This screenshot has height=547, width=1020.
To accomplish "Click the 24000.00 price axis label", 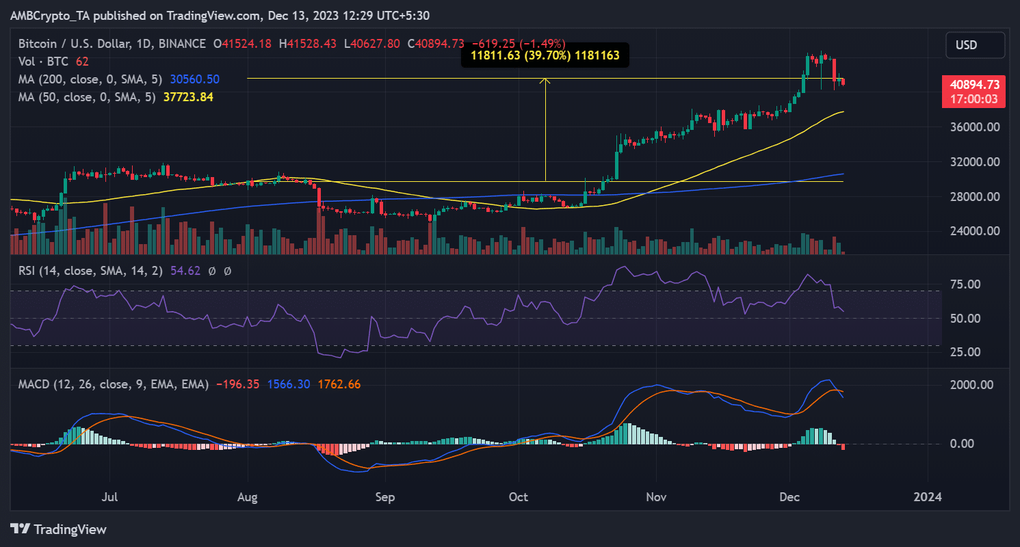I will 974,231.
